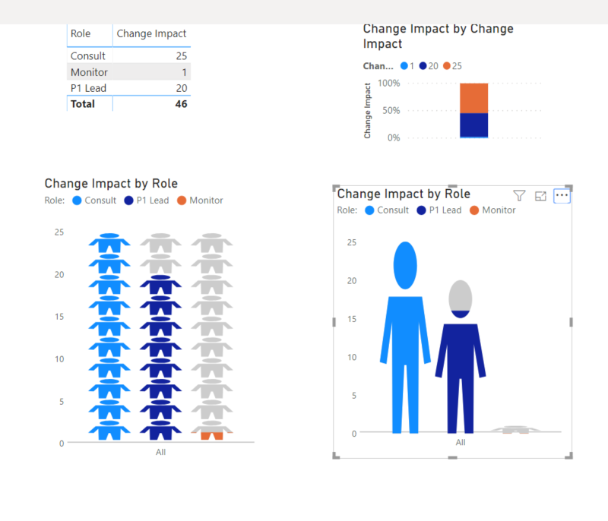Open filter icon on selected visual
This screenshot has height=521, width=608.
point(519,196)
